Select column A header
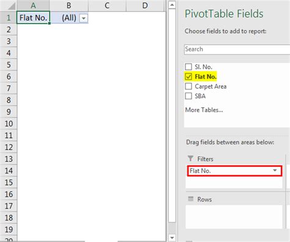The height and width of the screenshot is (242, 290). coord(33,6)
